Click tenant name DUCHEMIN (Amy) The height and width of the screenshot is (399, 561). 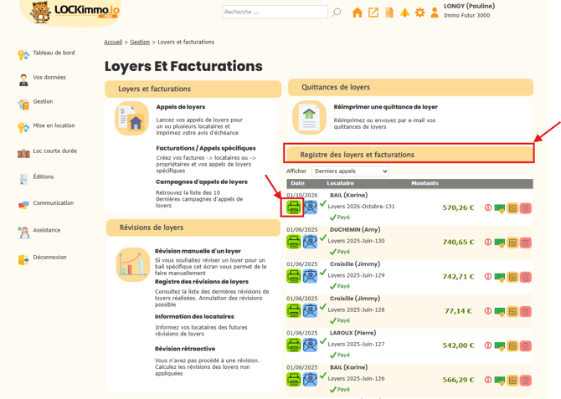(355, 229)
